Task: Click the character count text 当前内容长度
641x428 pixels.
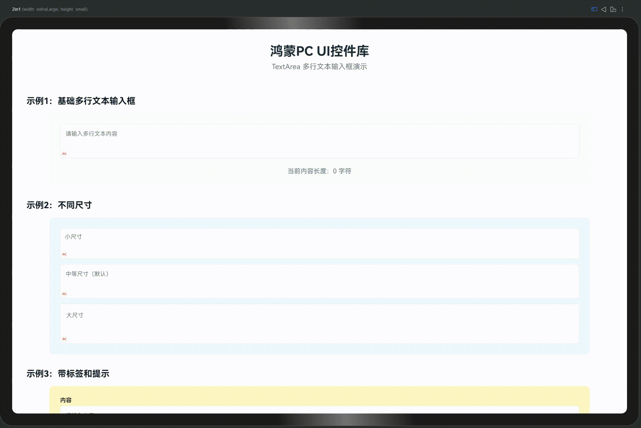Action: pyautogui.click(x=319, y=171)
